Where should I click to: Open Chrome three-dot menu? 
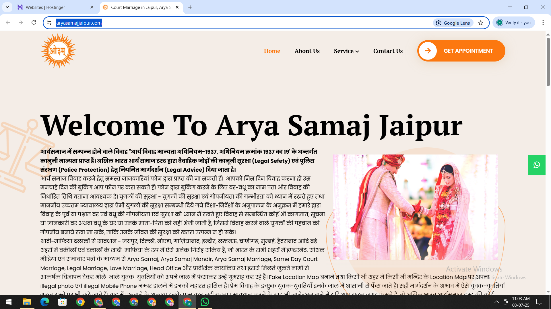(x=543, y=23)
